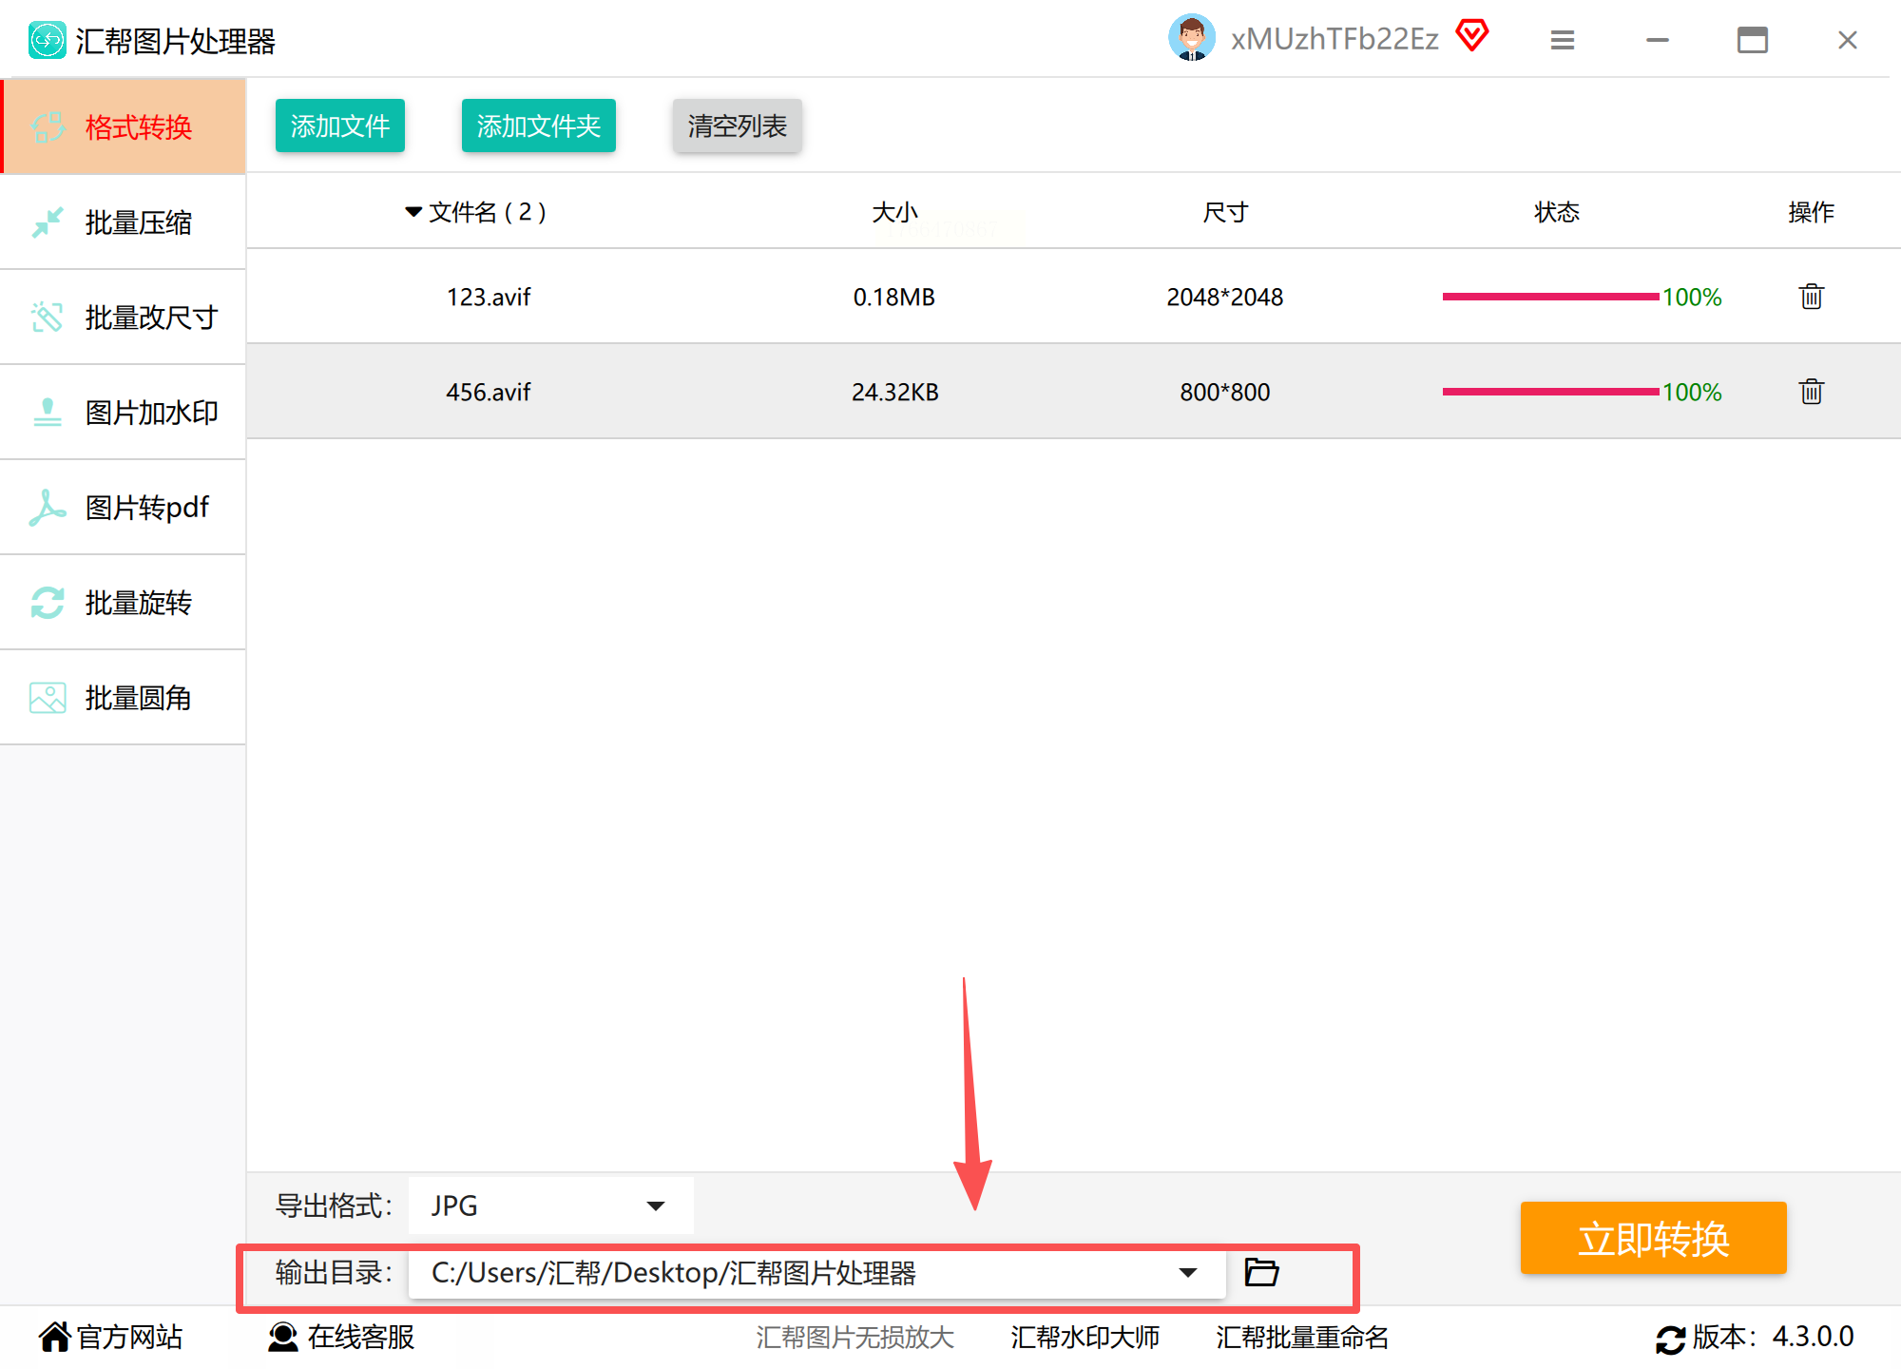This screenshot has width=1901, height=1369.
Task: Expand the 导出格式 JPG dropdown
Action: pos(655,1205)
